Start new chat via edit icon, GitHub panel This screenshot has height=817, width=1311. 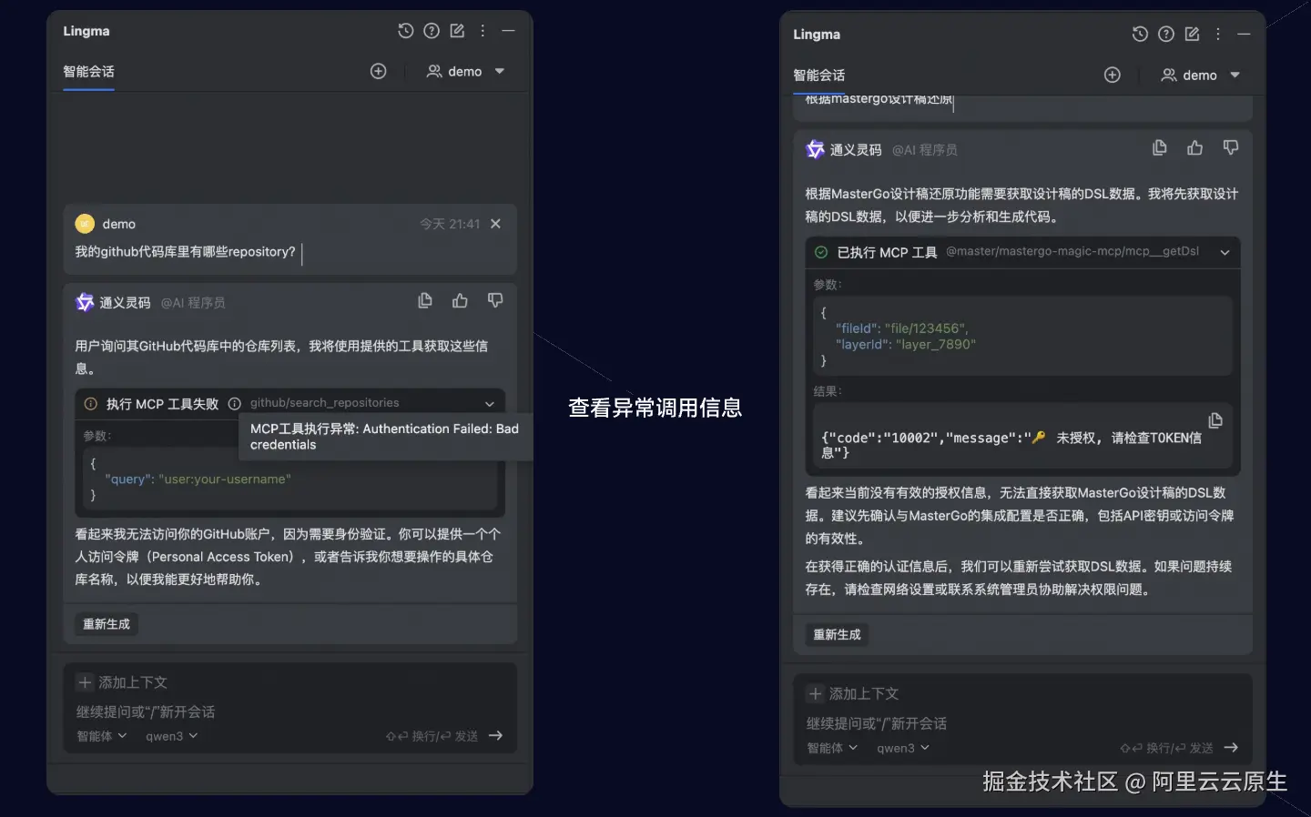(x=457, y=31)
